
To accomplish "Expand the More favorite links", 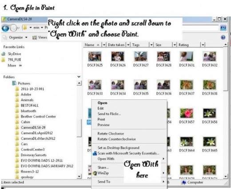I will click(15, 66).
